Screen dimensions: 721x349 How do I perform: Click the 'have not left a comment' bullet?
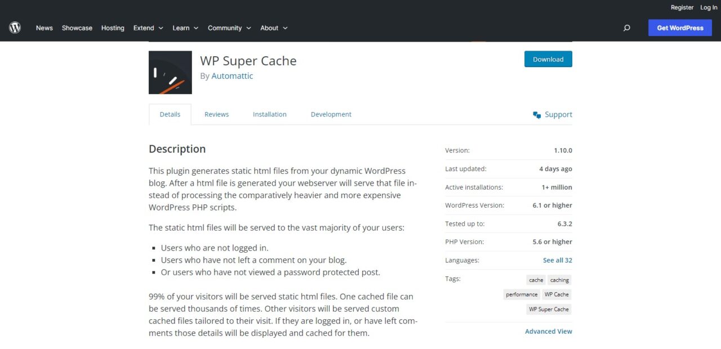(253, 260)
